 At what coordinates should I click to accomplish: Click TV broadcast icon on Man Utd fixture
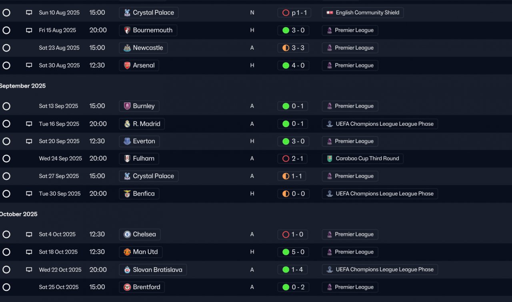pyautogui.click(x=29, y=252)
